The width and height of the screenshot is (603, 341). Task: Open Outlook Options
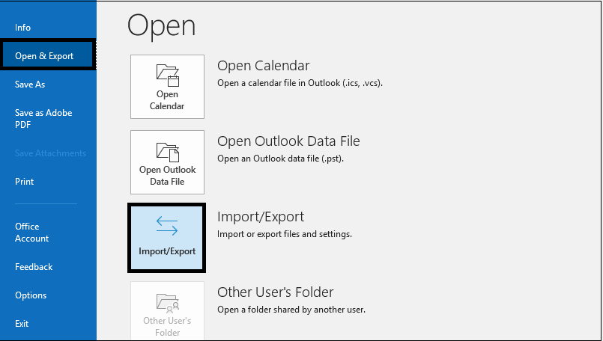[31, 295]
